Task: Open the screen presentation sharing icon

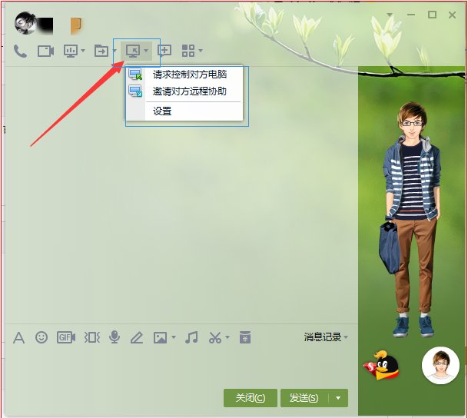Action: (71, 51)
